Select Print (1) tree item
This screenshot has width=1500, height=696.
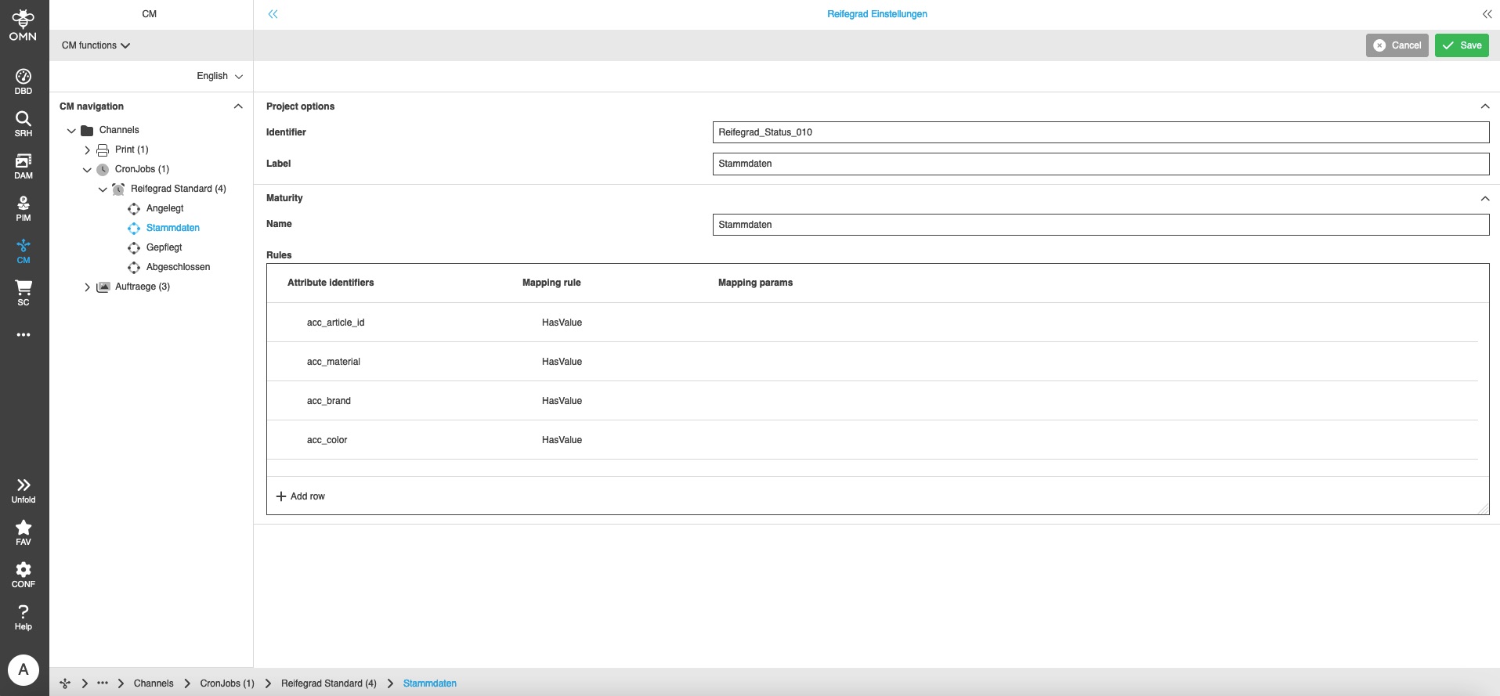coord(132,150)
